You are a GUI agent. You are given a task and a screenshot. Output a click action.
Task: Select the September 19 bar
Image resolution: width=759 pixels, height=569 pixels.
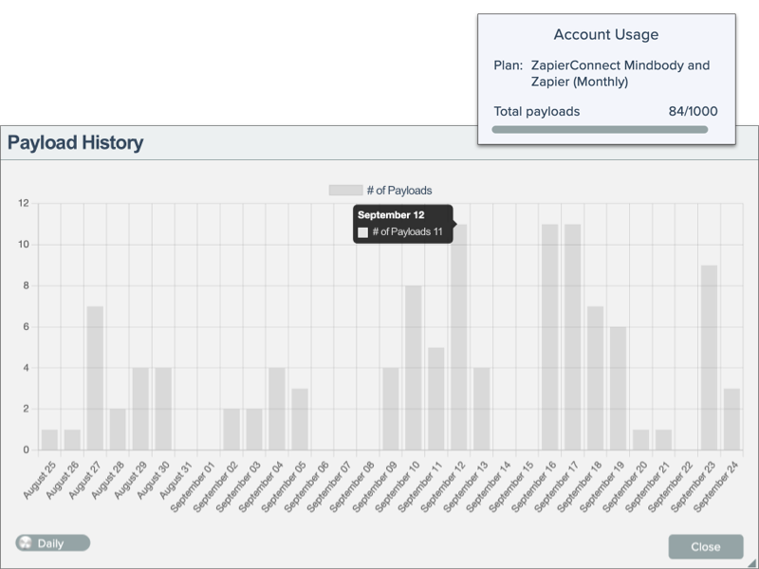click(x=618, y=388)
